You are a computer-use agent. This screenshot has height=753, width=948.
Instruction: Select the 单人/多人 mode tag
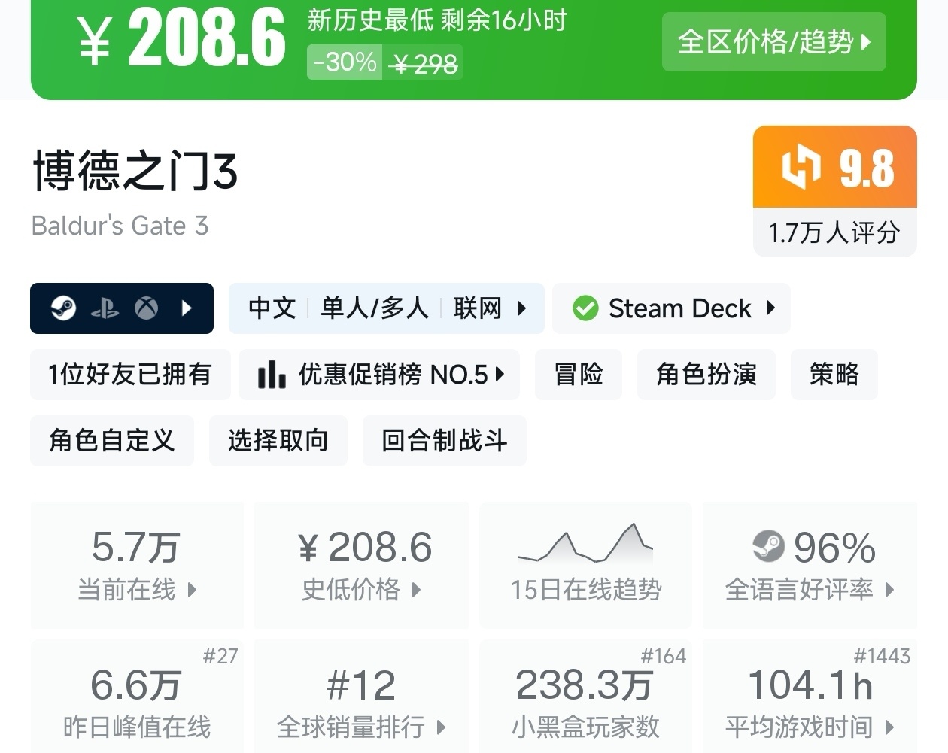(x=374, y=308)
